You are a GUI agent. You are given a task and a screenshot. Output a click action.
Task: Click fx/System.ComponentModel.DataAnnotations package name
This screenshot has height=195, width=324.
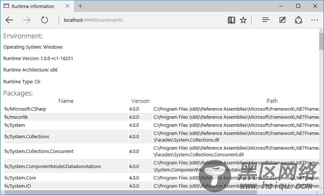[x=53, y=166]
